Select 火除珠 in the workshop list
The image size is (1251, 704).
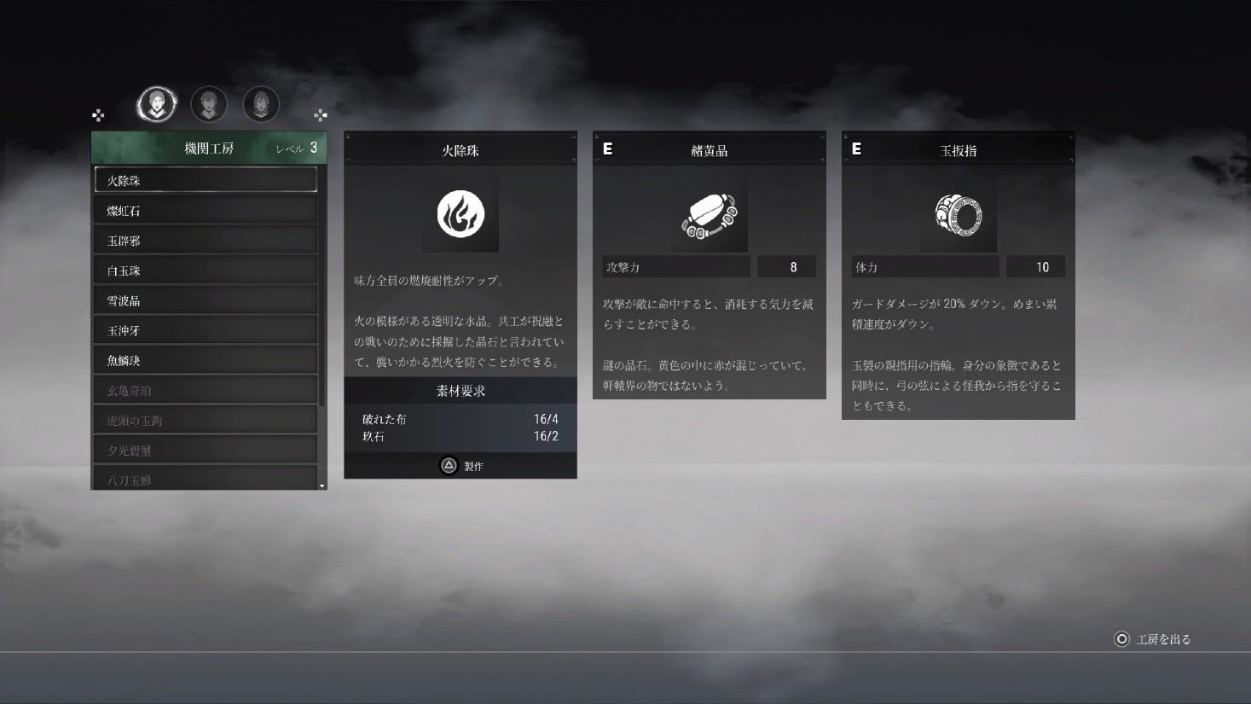coord(206,180)
